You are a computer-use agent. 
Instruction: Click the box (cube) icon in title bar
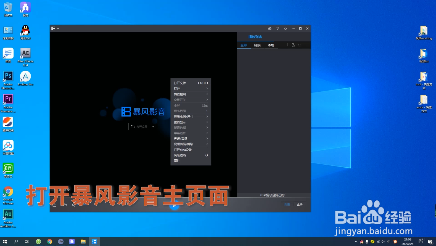point(270,28)
